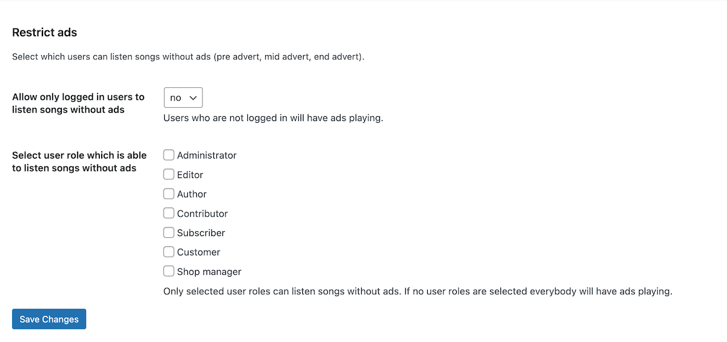
Task: Click the 'Shop manager' text label
Action: pos(209,272)
